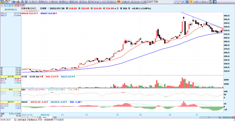This screenshot has height=121, width=235.
Task: Click the MACD indicator panel label
Action: [x=10, y=102]
